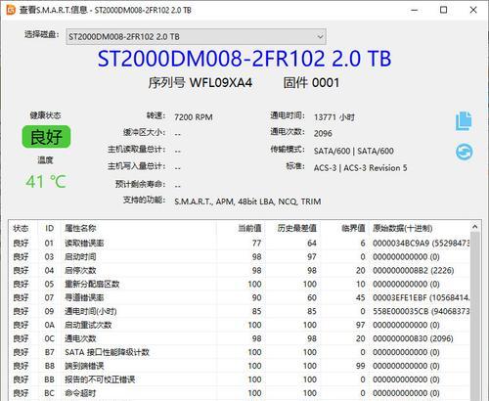Click the app icon in title bar
This screenshot has height=401, width=489.
(11, 10)
